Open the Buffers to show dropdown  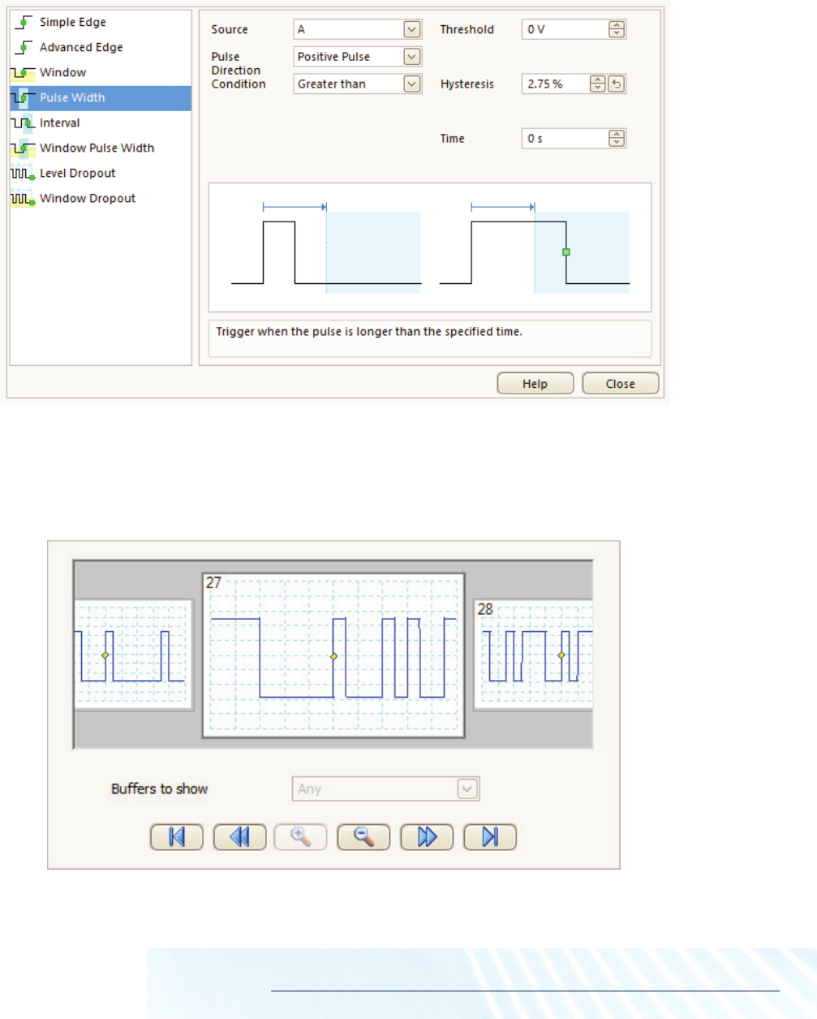pyautogui.click(x=386, y=789)
